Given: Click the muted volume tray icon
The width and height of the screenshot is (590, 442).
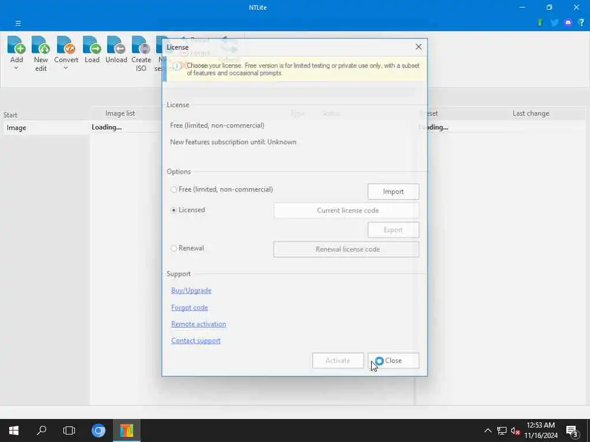Looking at the screenshot, I should tap(515, 430).
